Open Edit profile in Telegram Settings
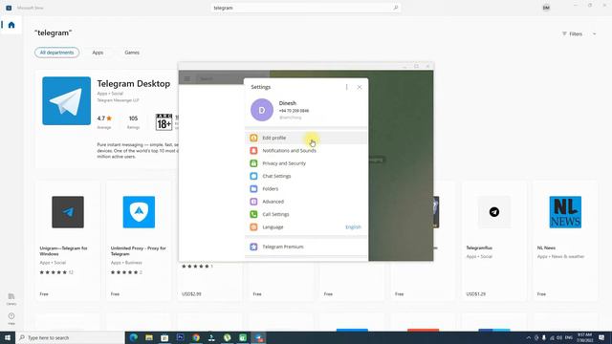Viewport: 612px width, 344px height. [306, 138]
